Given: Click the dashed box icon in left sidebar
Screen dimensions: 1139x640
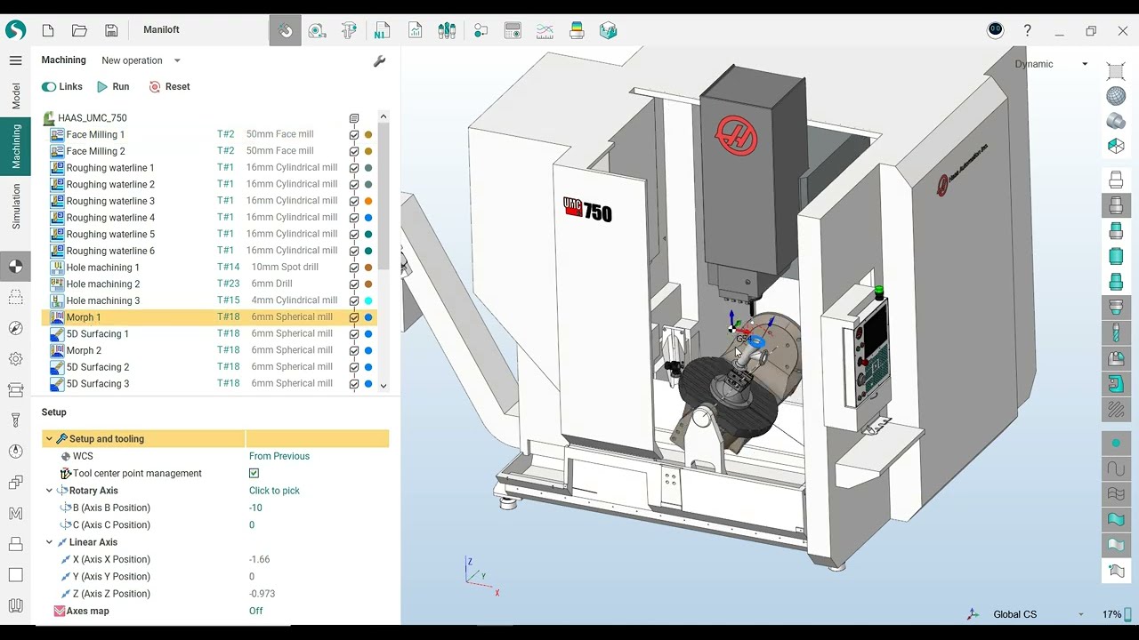Looking at the screenshot, I should 15,297.
